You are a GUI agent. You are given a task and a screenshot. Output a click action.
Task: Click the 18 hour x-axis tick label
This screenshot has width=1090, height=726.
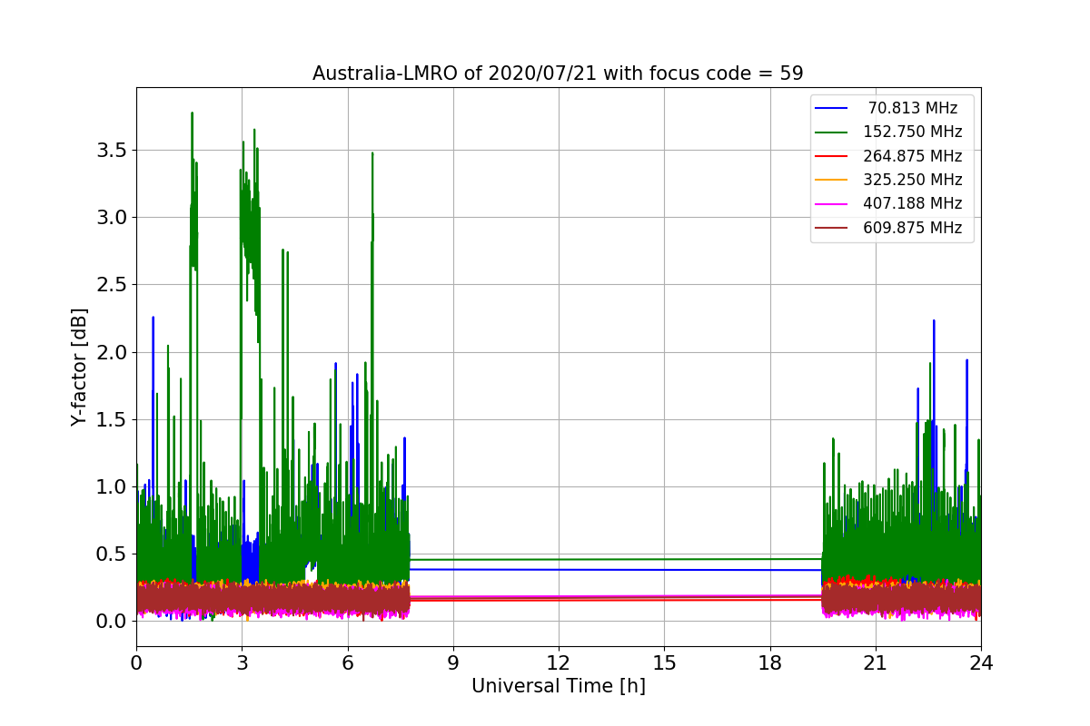click(x=769, y=663)
